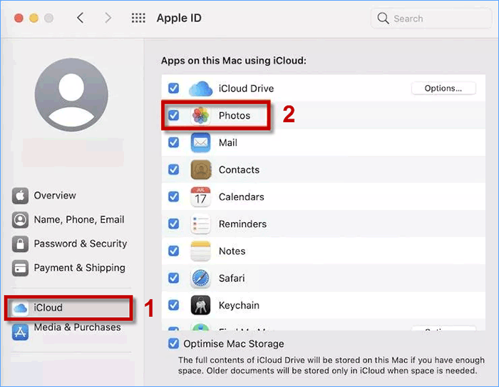The height and width of the screenshot is (387, 499).
Task: Click the Keychain keys icon
Action: click(x=200, y=305)
